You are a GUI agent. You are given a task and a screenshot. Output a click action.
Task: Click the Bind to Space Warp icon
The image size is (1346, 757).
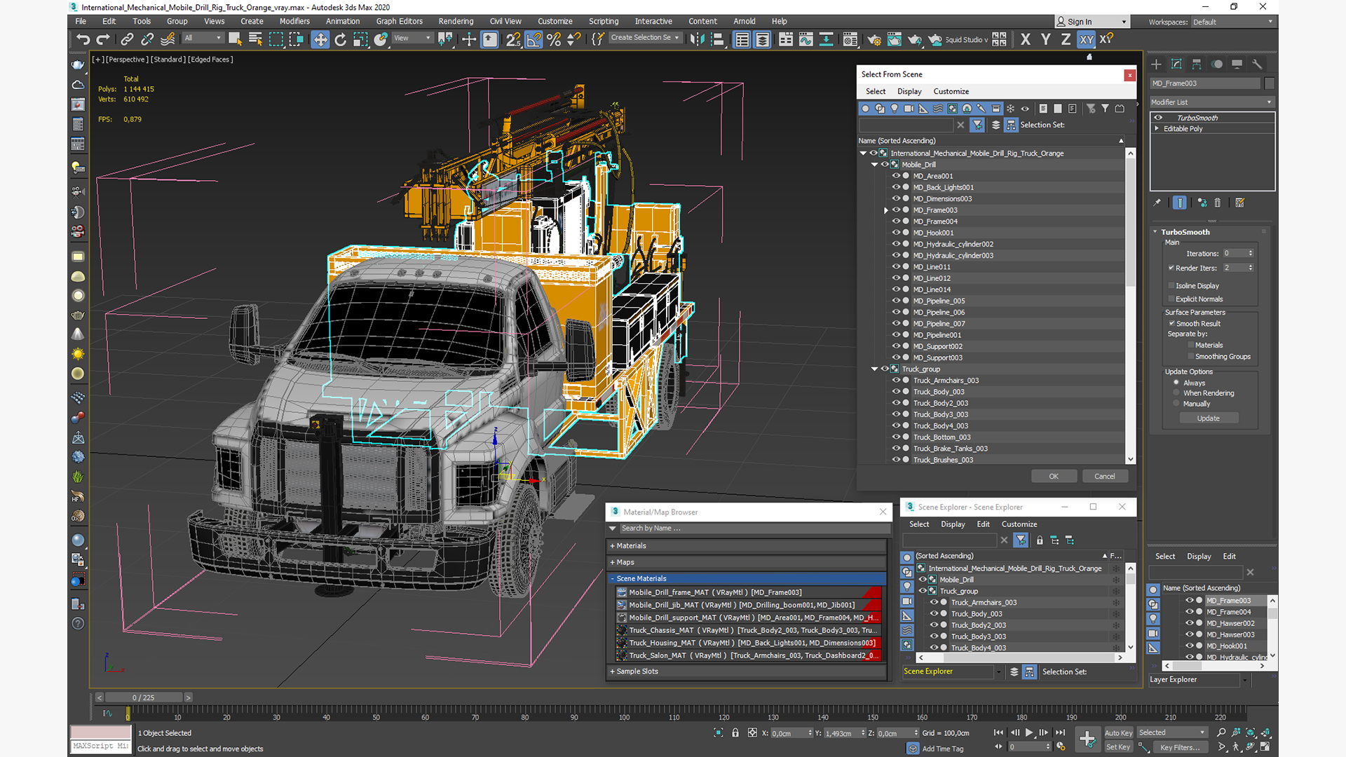pyautogui.click(x=168, y=39)
